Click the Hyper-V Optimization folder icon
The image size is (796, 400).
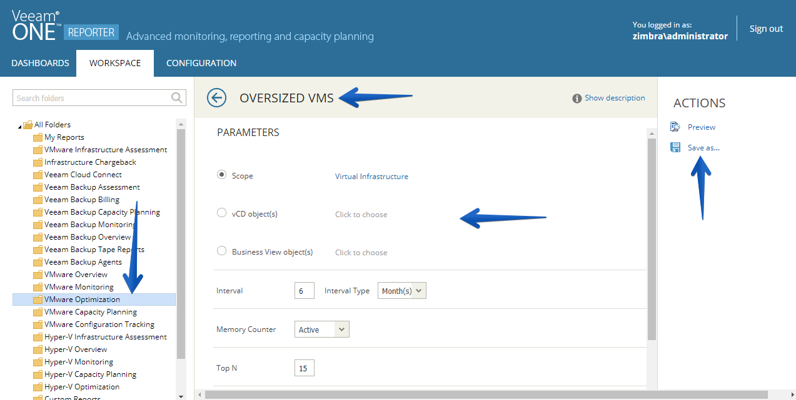[x=38, y=387]
